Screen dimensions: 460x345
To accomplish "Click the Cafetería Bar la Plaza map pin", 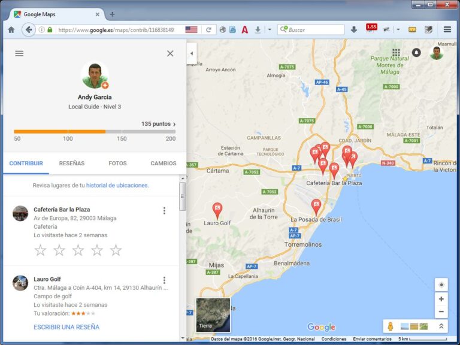I will pos(334,171).
